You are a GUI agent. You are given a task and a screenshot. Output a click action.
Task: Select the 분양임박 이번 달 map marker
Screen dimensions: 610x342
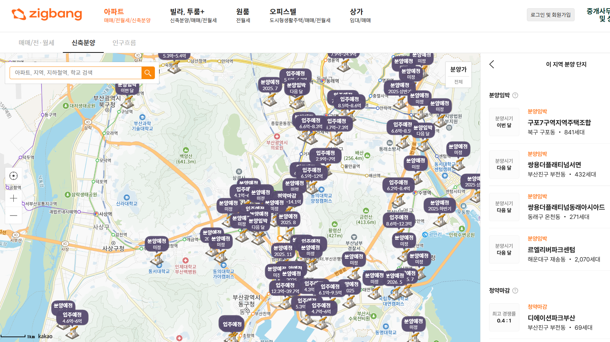(127, 88)
